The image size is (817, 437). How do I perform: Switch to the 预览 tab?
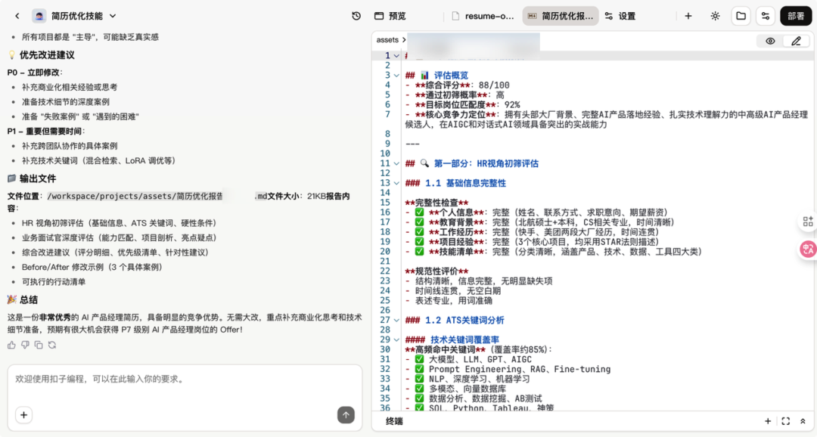tap(390, 16)
